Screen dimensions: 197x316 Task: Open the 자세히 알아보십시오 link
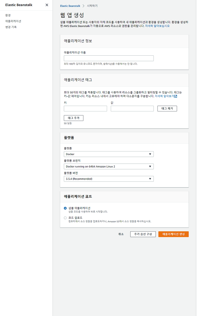coord(157,26)
